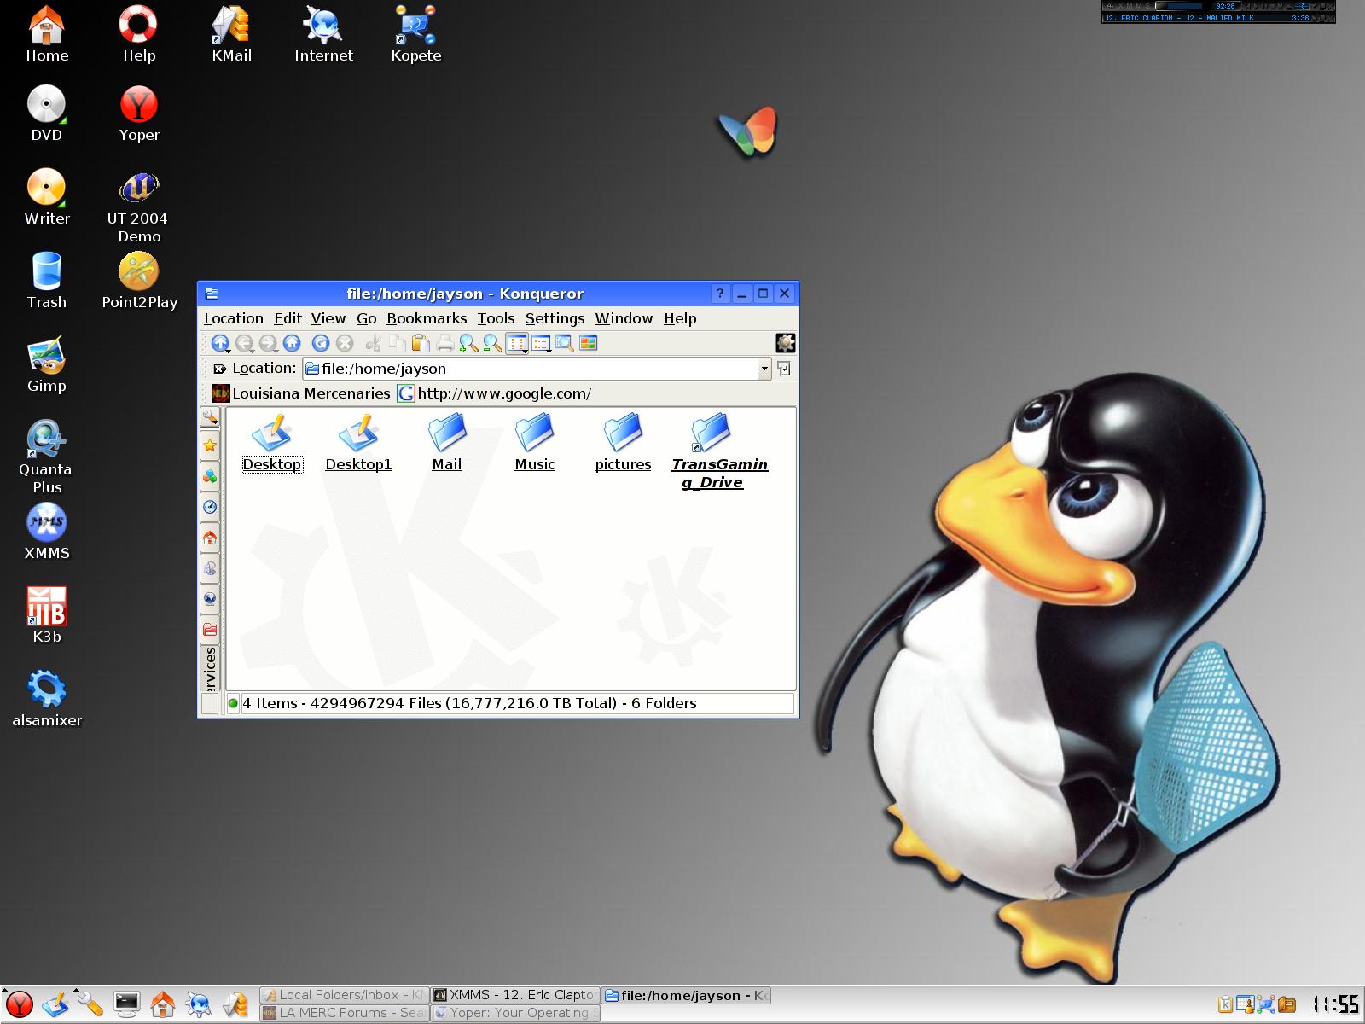Open the Settings menu
Screen dimensions: 1365x1024
click(x=555, y=318)
